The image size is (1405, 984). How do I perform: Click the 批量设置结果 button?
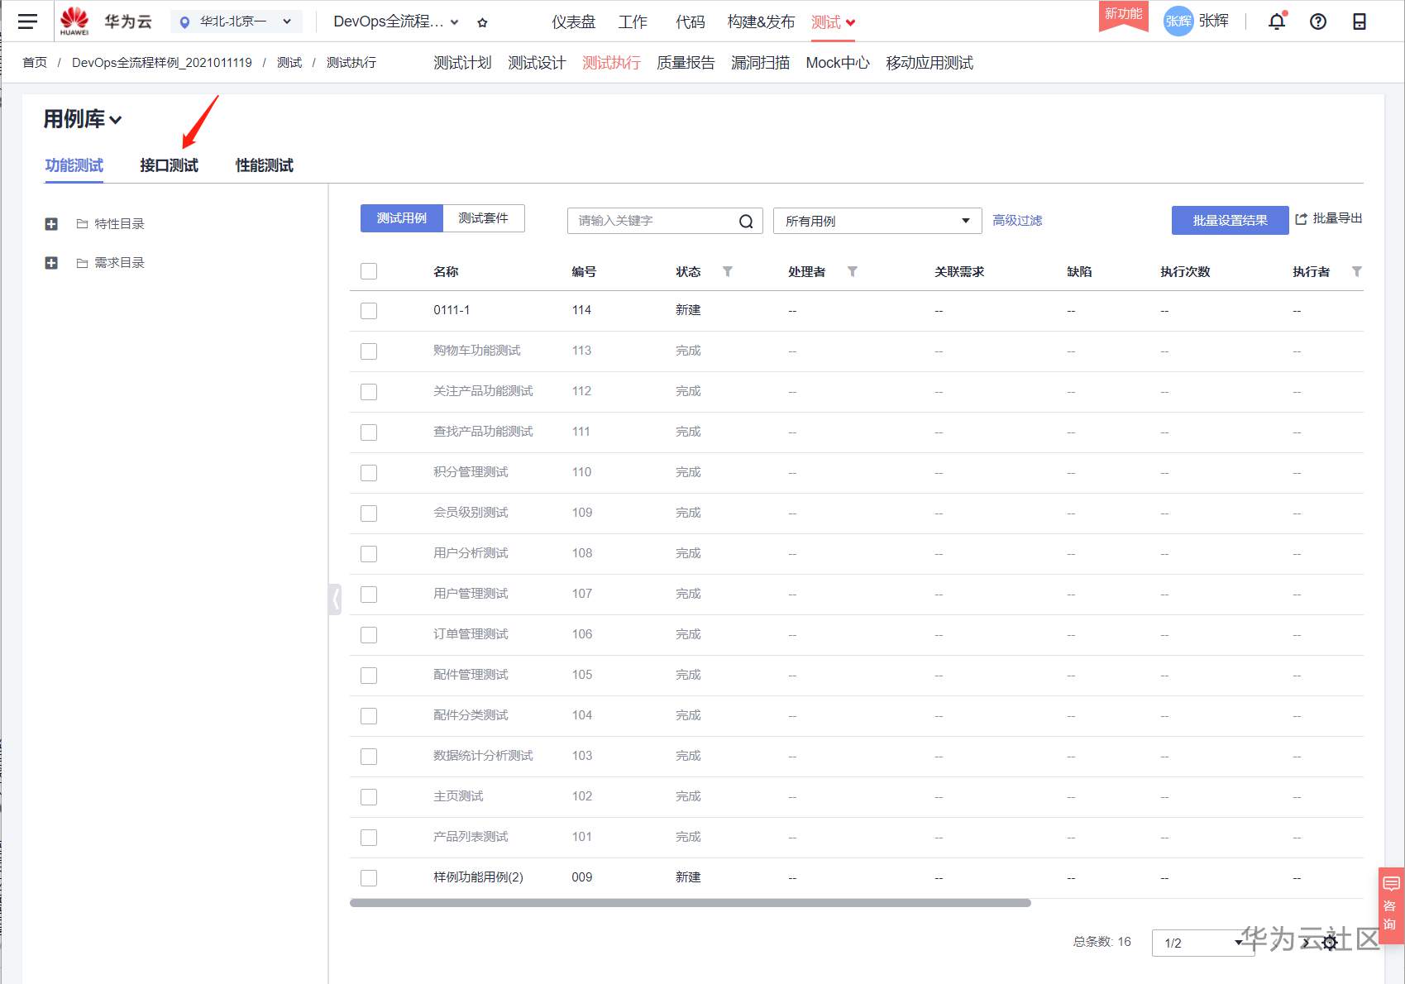1231,220
